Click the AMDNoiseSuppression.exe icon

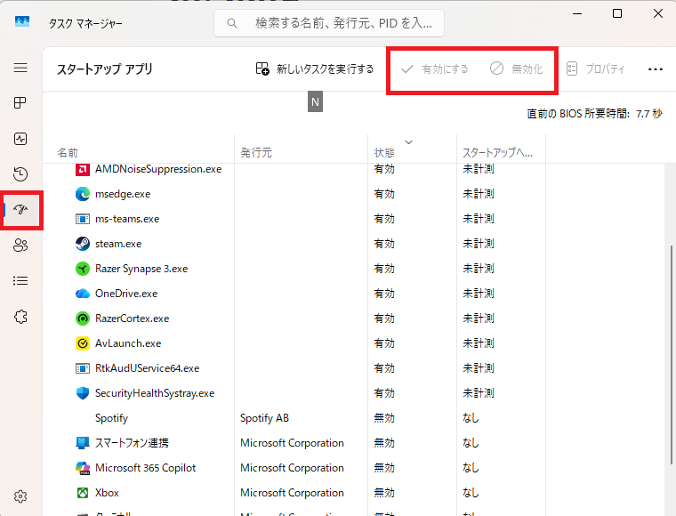pos(83,169)
